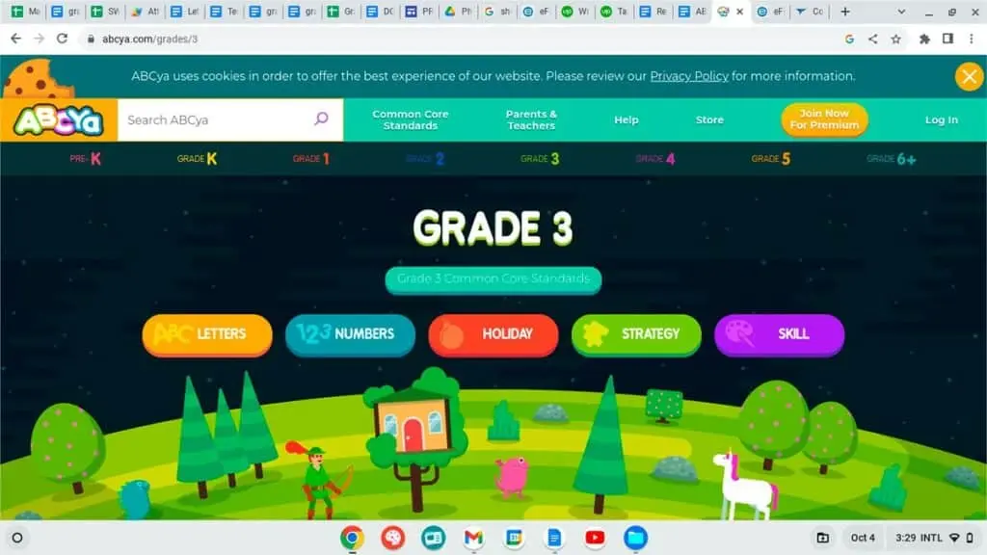
Task: Open the Parents & Teachers page
Action: pos(531,119)
